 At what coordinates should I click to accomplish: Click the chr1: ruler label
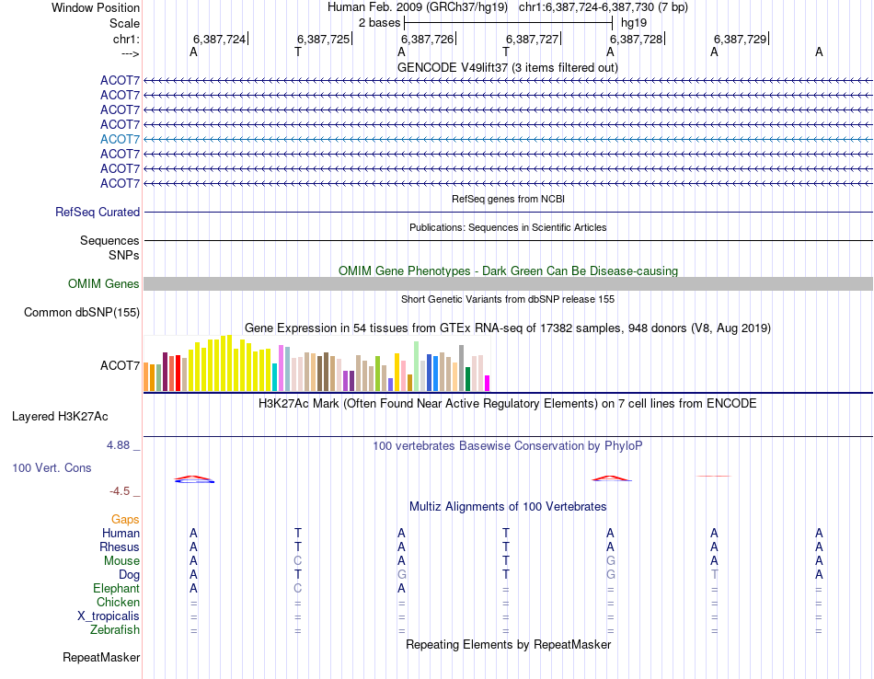coord(127,39)
